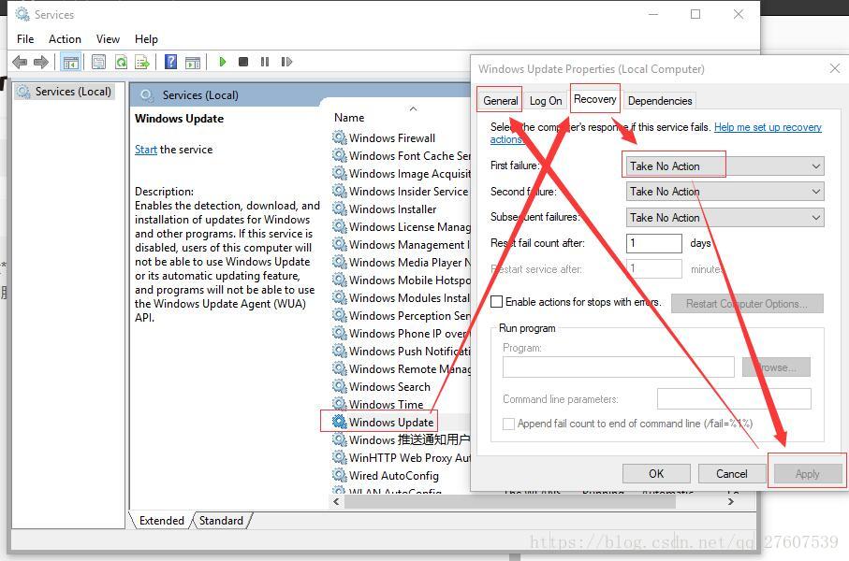The image size is (849, 561).
Task: Open Help me set up recovery actions link
Action: (x=768, y=127)
